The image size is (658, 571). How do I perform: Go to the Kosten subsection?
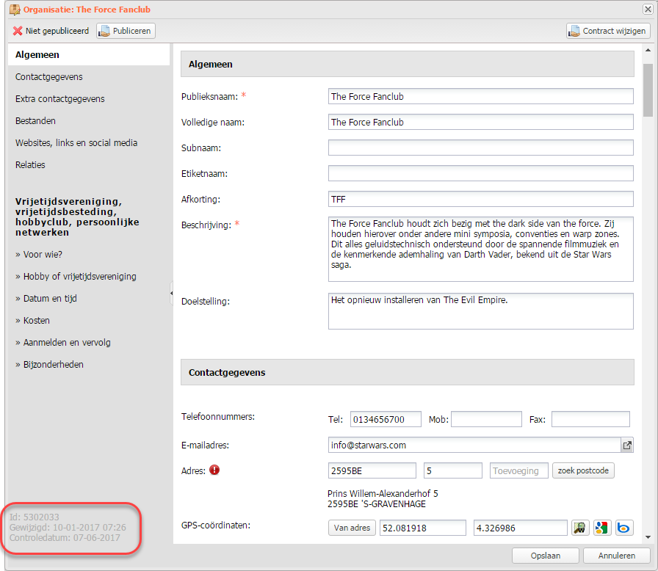click(33, 321)
